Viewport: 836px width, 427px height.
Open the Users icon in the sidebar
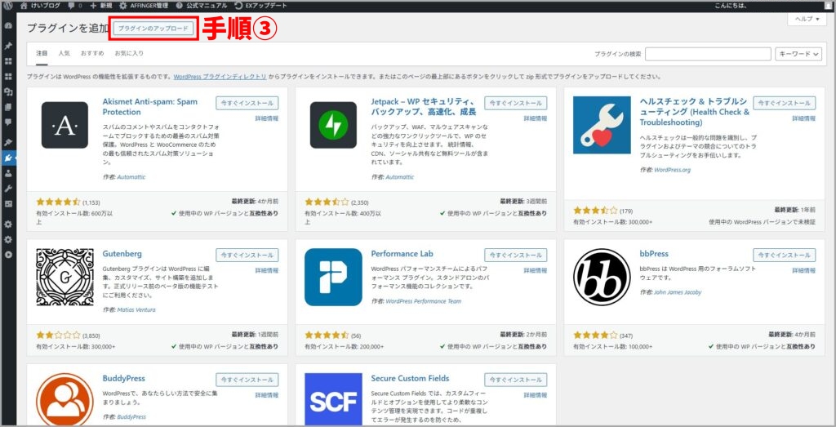point(8,173)
